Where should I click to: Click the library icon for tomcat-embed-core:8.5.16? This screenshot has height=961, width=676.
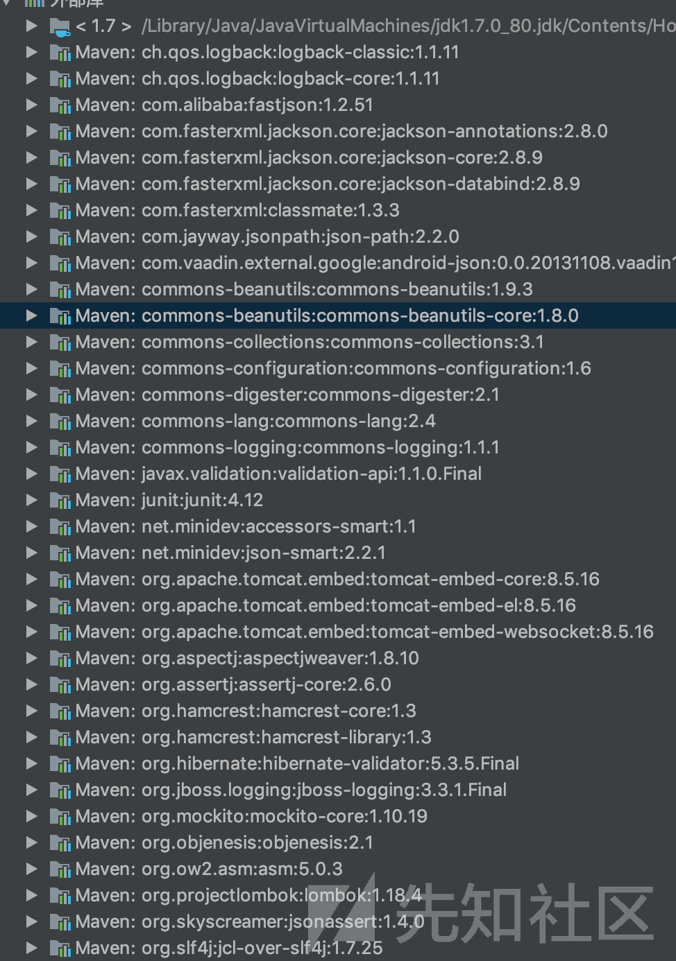tap(60, 579)
